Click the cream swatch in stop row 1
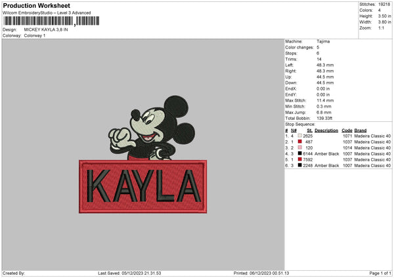Screen dimensions: 394x278 point(299,136)
